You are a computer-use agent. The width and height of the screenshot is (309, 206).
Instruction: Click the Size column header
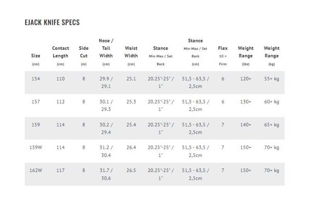click(36, 56)
